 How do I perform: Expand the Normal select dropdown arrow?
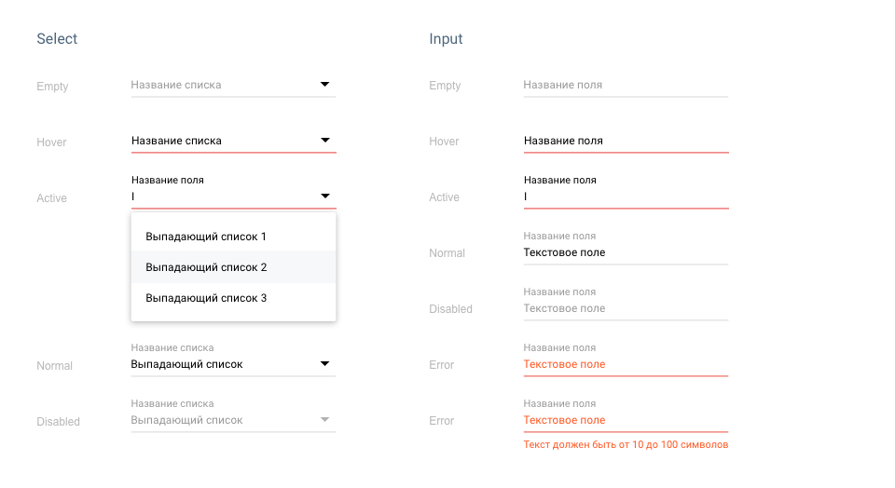[x=324, y=364]
